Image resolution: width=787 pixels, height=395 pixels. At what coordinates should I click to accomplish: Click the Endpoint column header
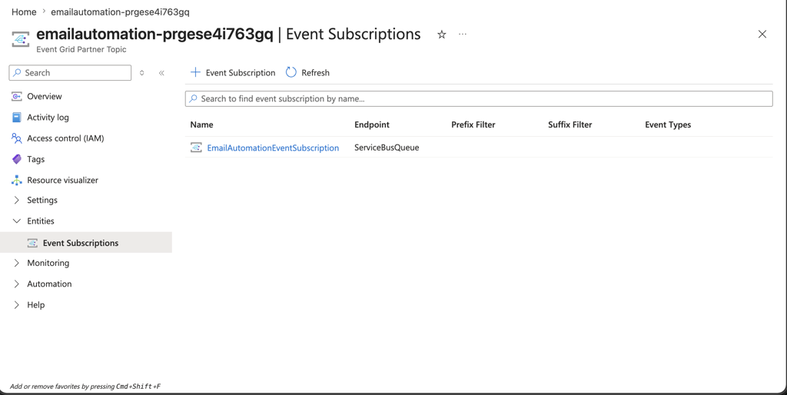(371, 125)
